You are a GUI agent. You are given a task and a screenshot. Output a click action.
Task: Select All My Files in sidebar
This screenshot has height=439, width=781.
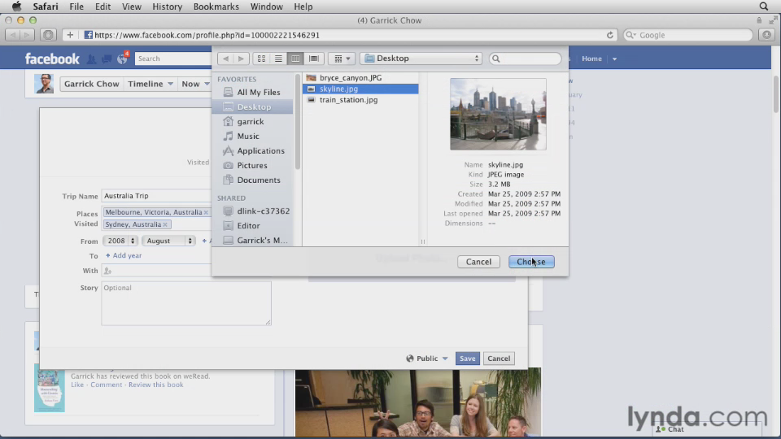[252, 92]
